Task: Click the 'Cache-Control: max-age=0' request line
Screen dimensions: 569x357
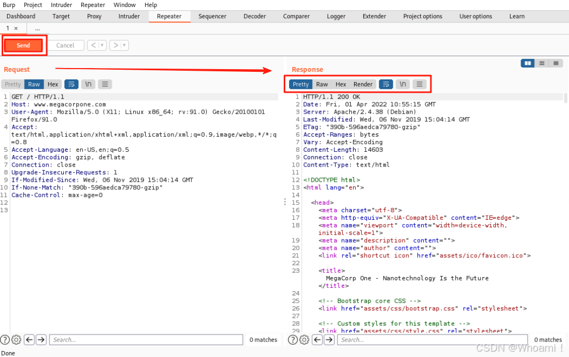Action: [x=57, y=195]
